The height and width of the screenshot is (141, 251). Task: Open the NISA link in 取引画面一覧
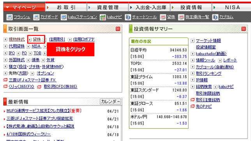click(x=36, y=46)
